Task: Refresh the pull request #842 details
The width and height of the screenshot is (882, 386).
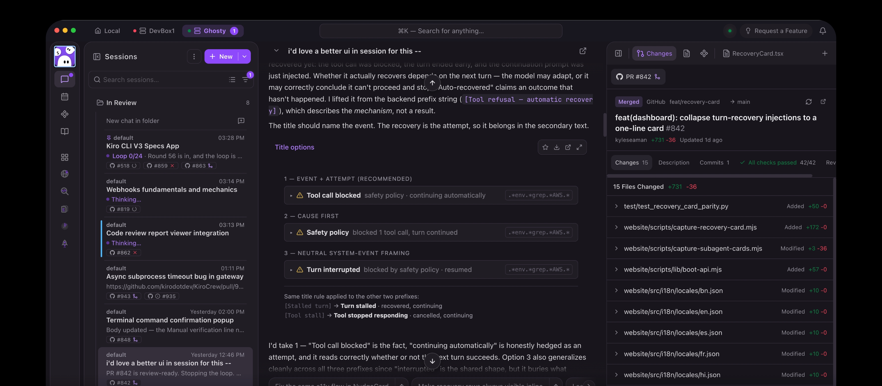Action: [x=809, y=102]
